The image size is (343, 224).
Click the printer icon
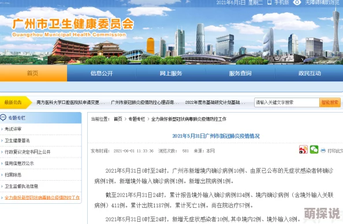point(323,151)
